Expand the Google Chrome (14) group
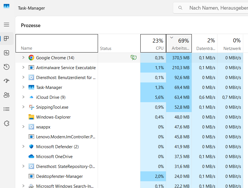 coord(23,58)
